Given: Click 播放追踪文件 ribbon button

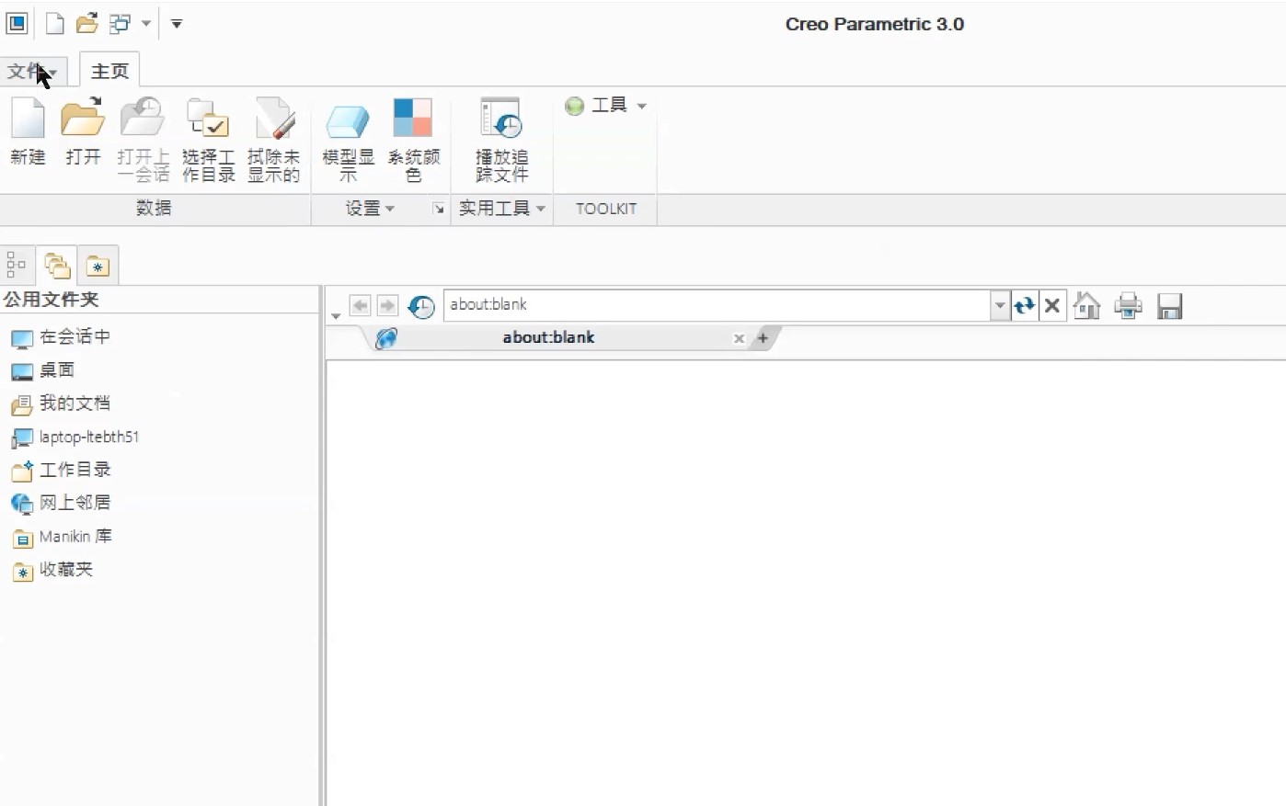Looking at the screenshot, I should 501,140.
